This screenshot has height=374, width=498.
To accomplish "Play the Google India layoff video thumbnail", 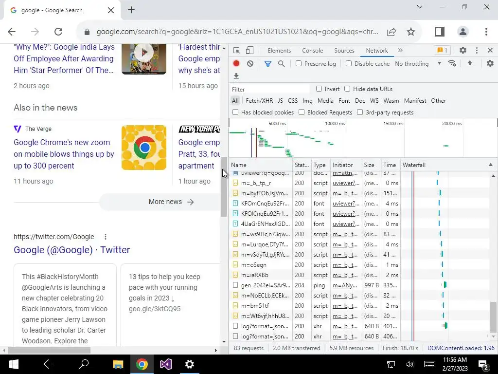I will (144, 59).
